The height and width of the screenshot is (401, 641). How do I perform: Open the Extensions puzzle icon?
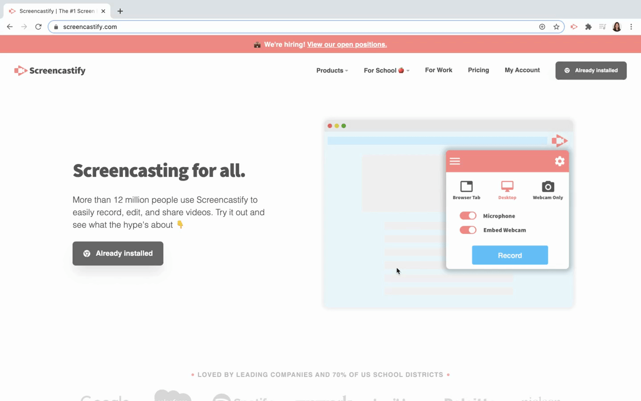pos(588,27)
